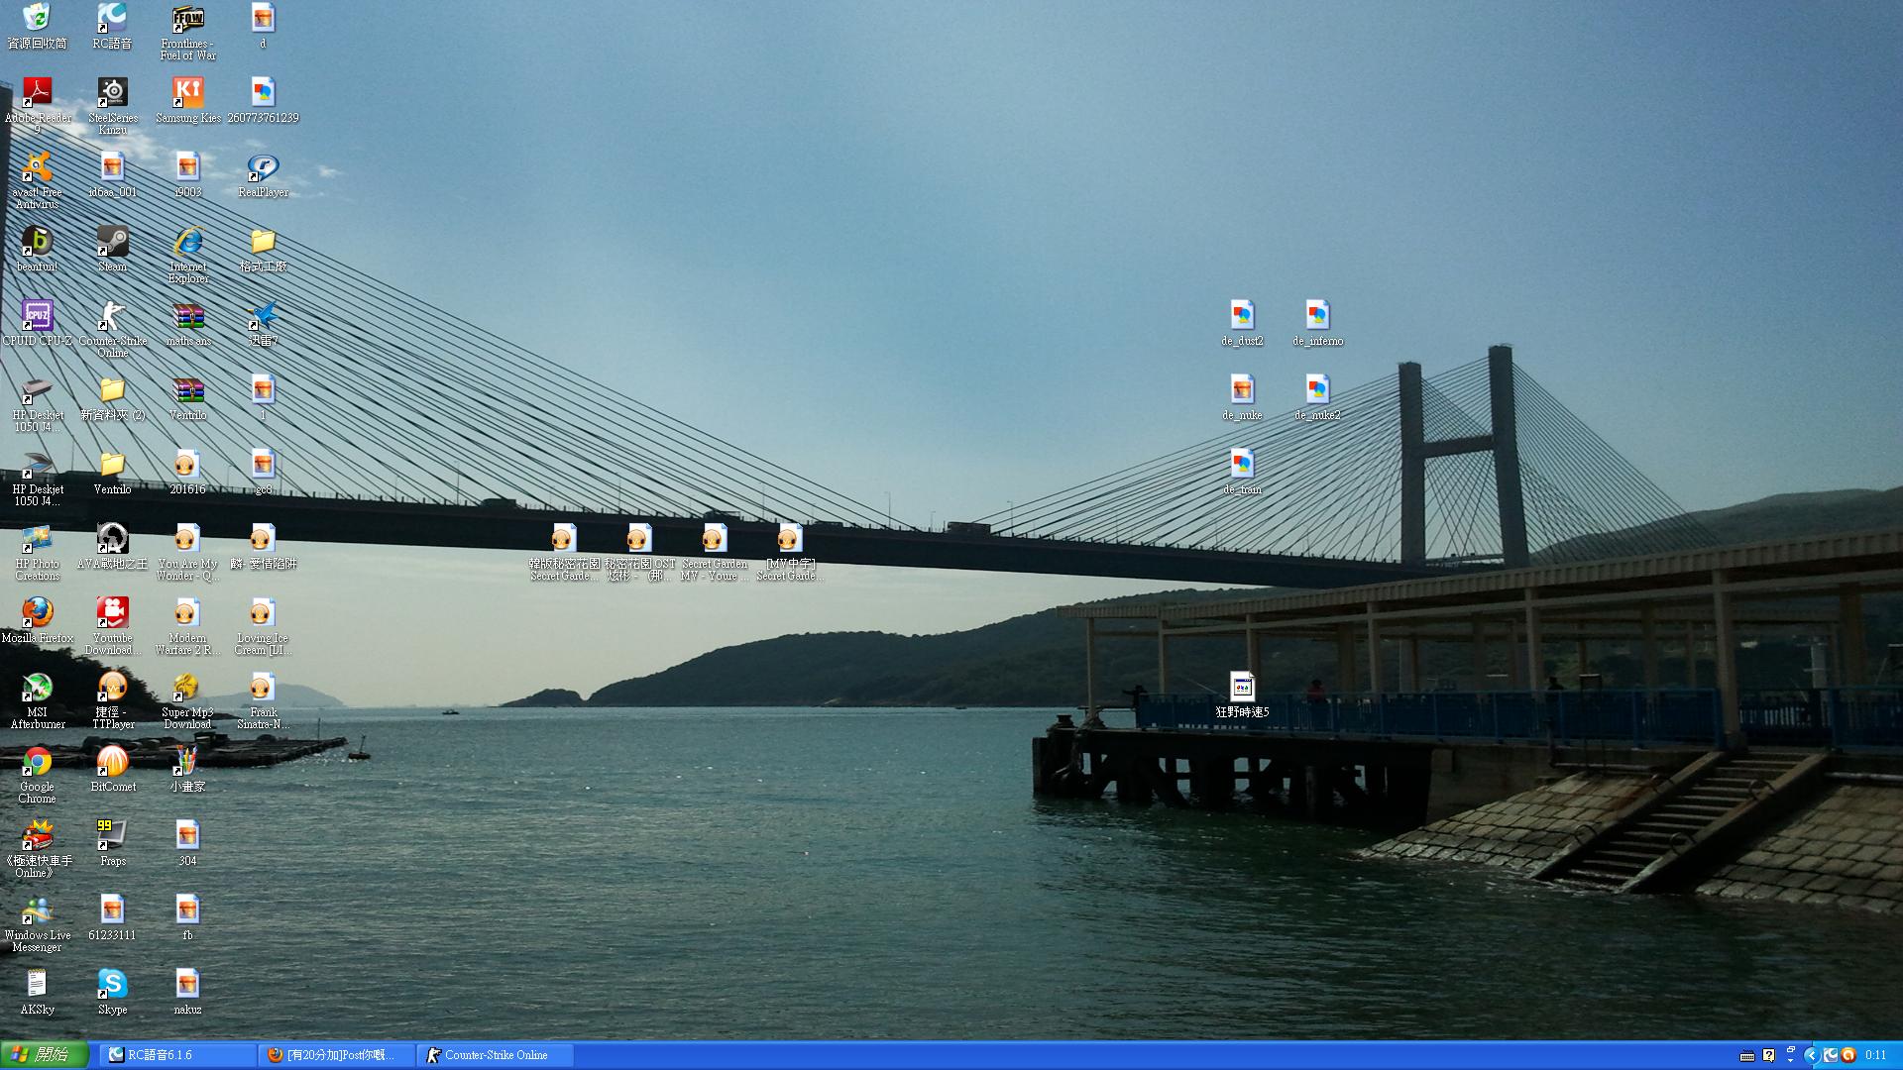The width and height of the screenshot is (1903, 1070).
Task: Select the Skype desktop icon
Action: pos(112,985)
